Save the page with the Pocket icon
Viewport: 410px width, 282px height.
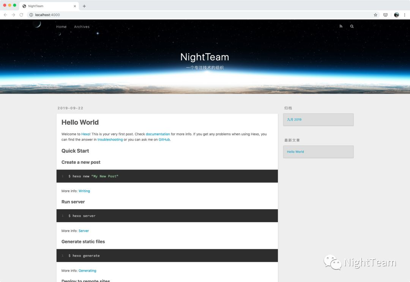[x=385, y=14]
